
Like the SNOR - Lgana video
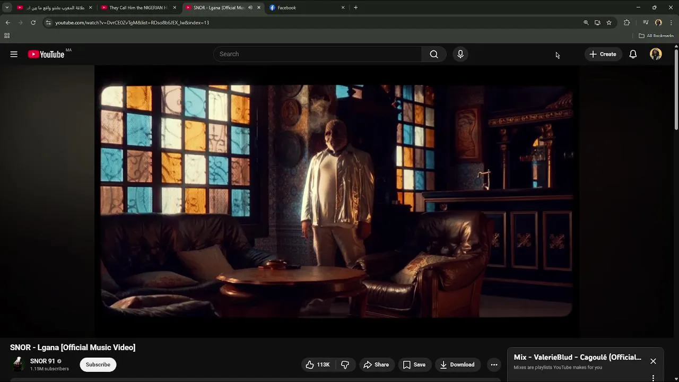tap(317, 364)
